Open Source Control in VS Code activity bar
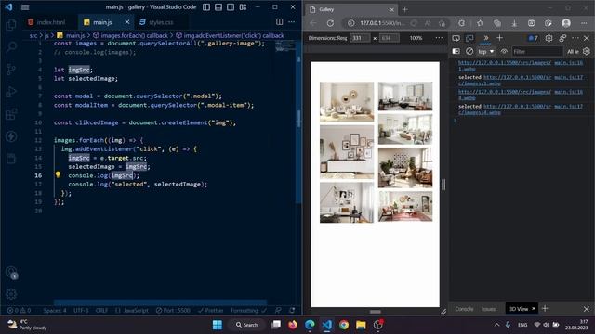 (11, 70)
